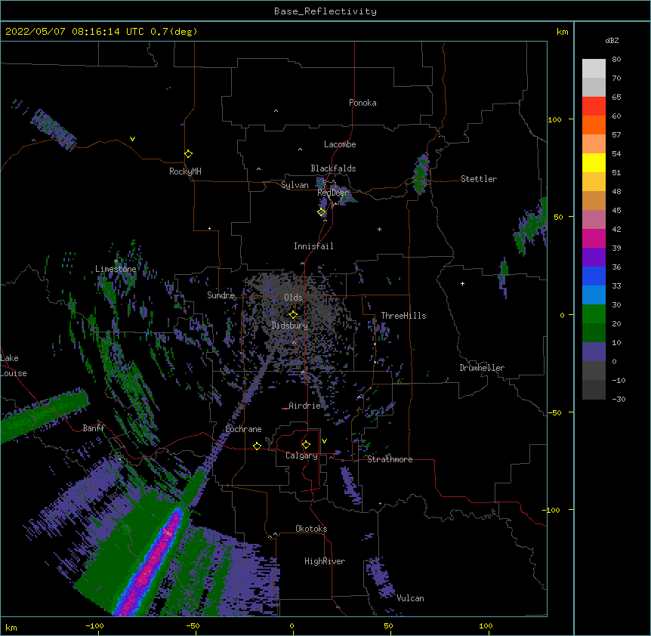Click the Vulcan city label
Viewport: 651px width, 636px height.
(x=410, y=598)
